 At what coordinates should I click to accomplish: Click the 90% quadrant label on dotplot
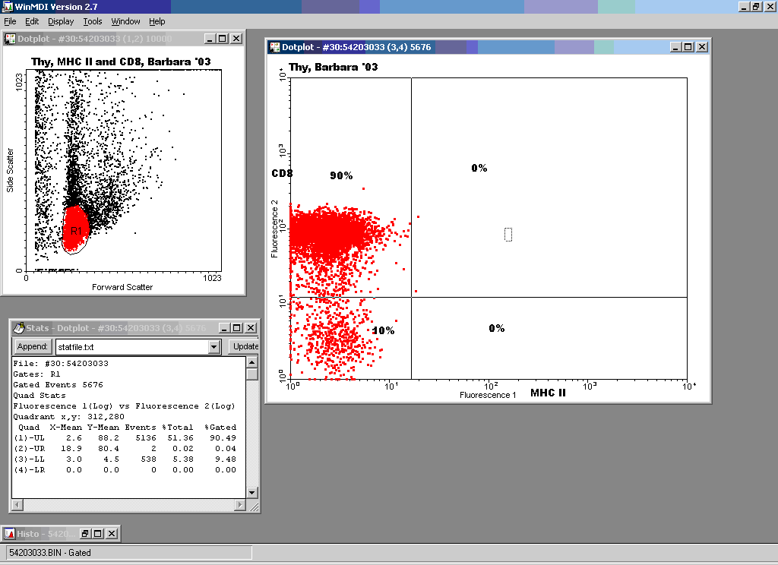341,175
